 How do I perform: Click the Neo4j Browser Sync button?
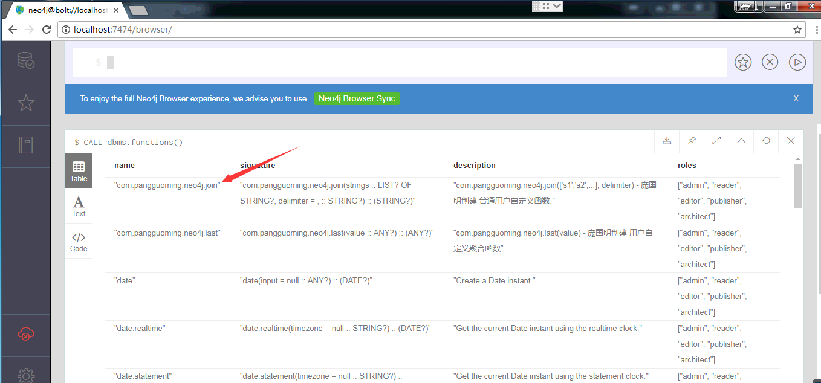pyautogui.click(x=357, y=98)
